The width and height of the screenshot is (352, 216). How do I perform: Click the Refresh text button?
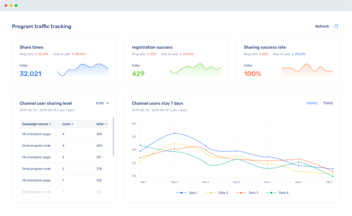322,26
